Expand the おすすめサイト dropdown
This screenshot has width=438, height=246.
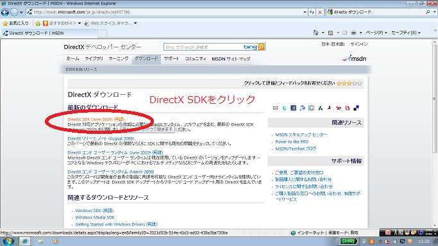(80, 24)
